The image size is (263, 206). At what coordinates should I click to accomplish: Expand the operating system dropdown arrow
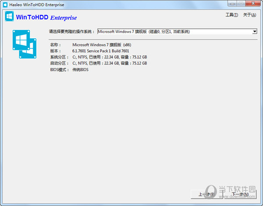(255, 32)
